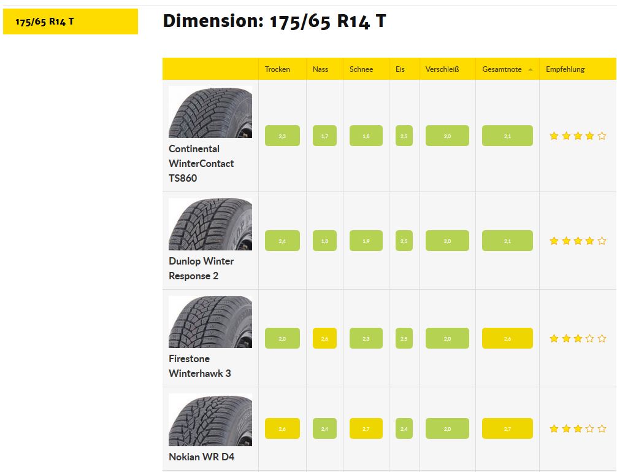The image size is (617, 472).
Task: Click Nokian yellow Trocken score 2,6
Action: [282, 428]
